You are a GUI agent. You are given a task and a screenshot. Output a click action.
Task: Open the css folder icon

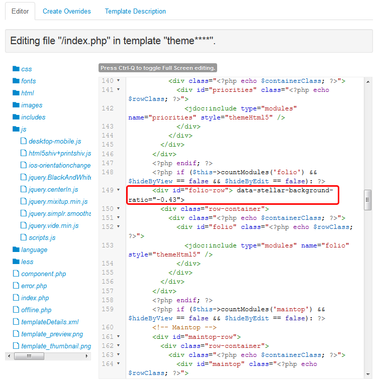(16, 69)
